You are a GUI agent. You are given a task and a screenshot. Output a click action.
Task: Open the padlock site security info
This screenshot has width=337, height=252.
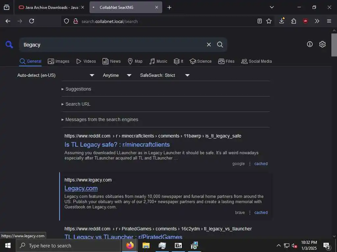click(x=75, y=21)
